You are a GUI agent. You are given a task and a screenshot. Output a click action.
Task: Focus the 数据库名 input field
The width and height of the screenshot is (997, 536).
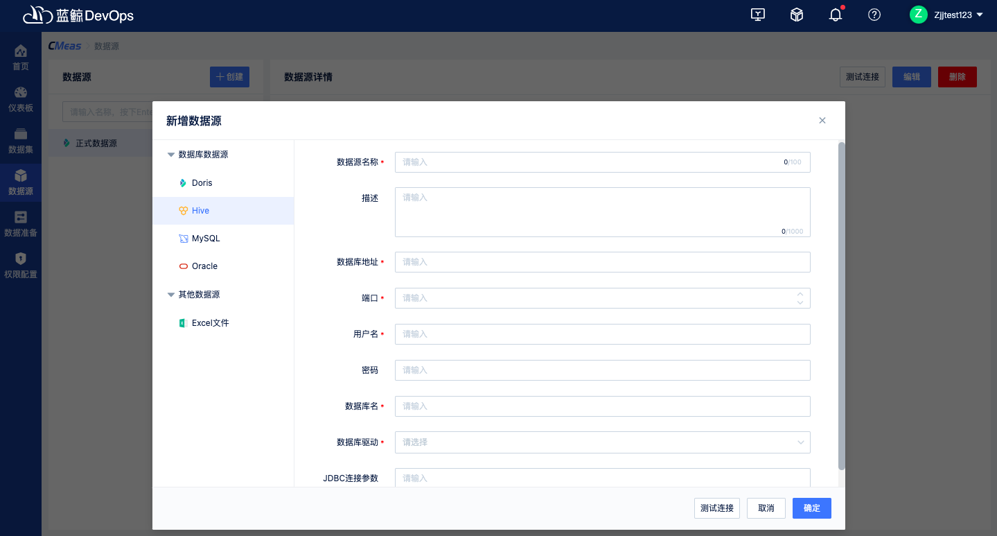603,406
